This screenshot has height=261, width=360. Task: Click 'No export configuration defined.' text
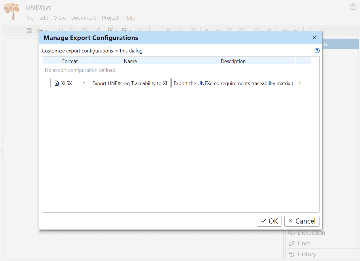81,70
